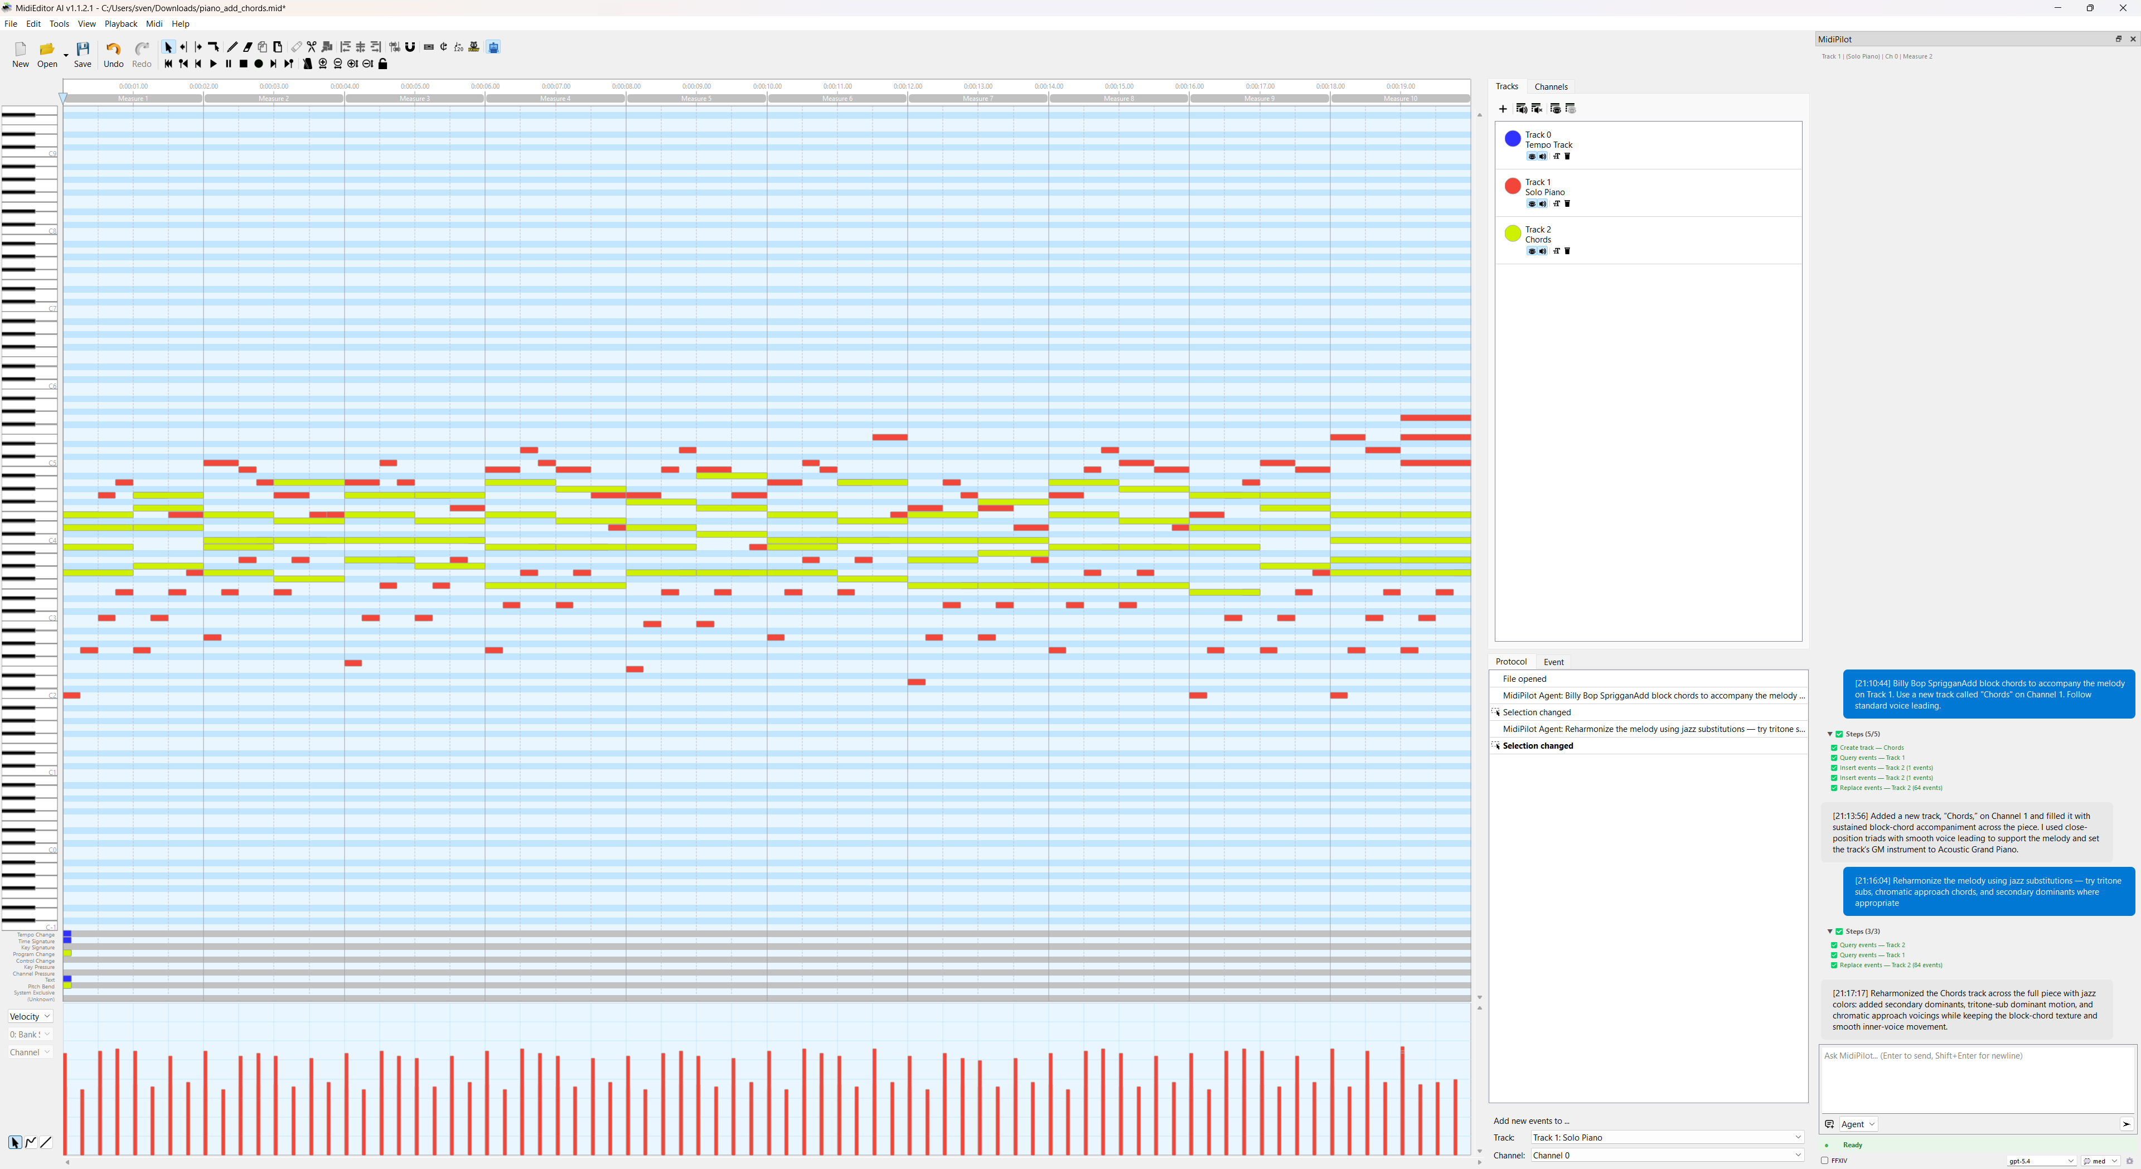Open the Playback menu

[120, 24]
